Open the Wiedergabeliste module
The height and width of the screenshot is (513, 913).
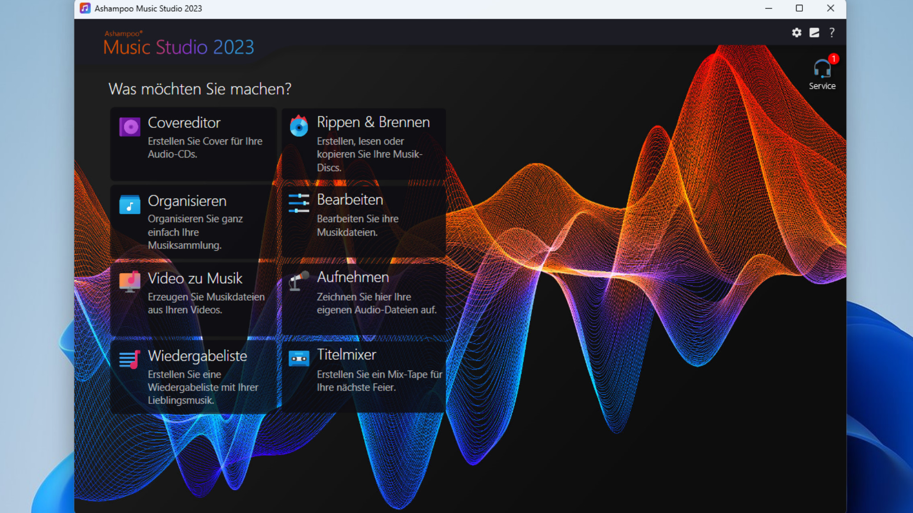tap(197, 356)
